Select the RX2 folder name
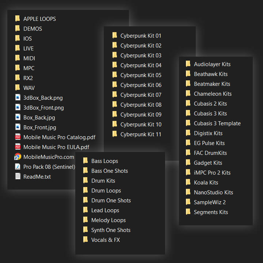263x263 pixels. (x=28, y=78)
